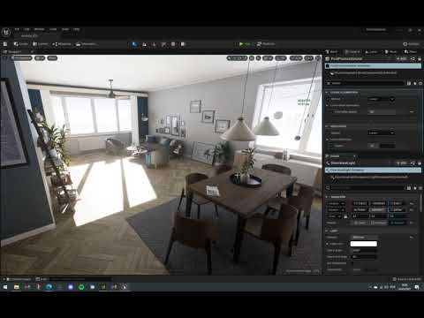Enable Reflections Method override checkbox
This screenshot has height=318, width=424.
pyautogui.click(x=329, y=133)
